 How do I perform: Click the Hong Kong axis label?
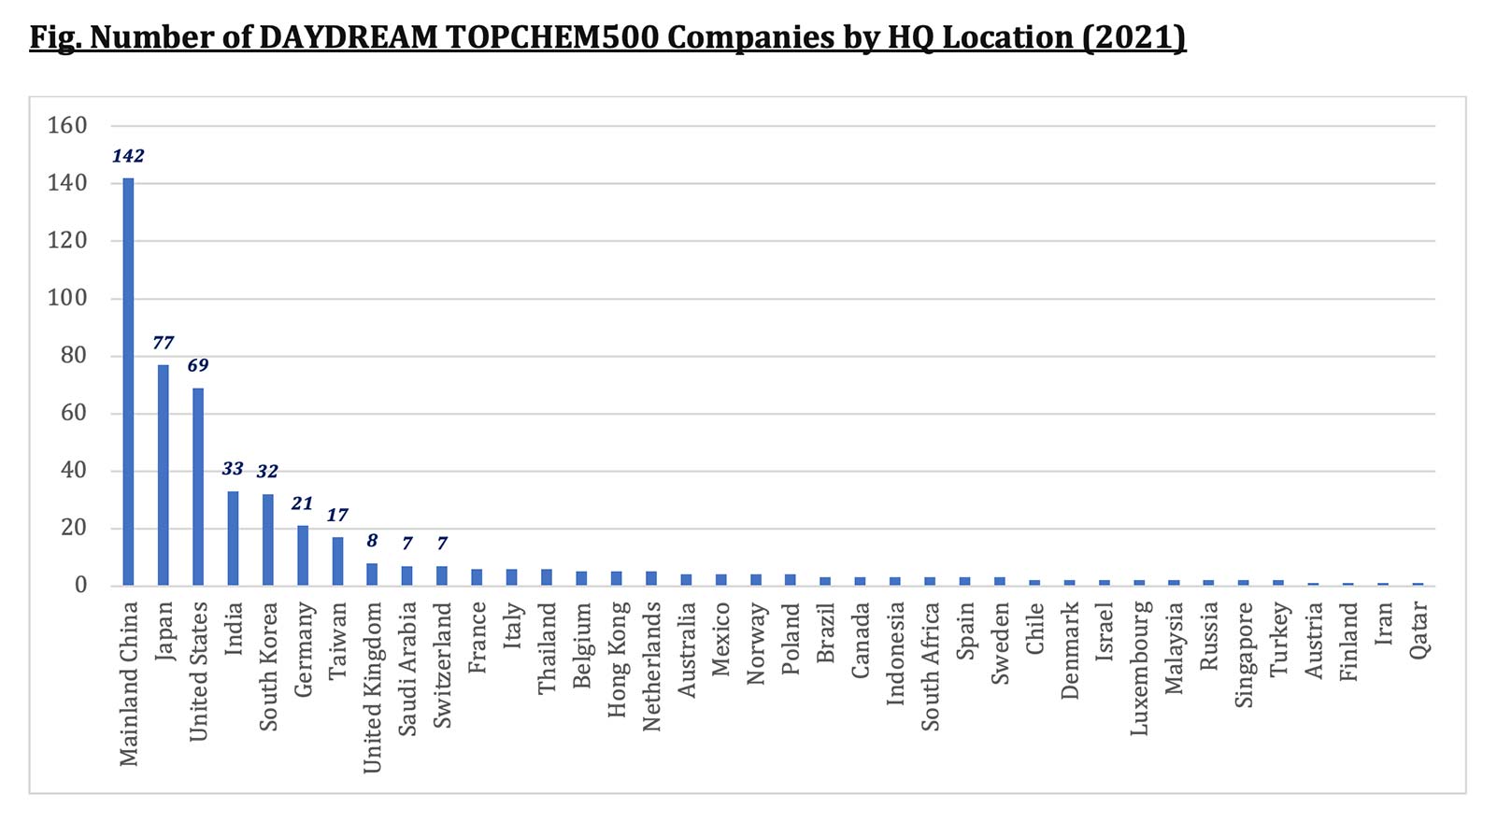(x=617, y=659)
